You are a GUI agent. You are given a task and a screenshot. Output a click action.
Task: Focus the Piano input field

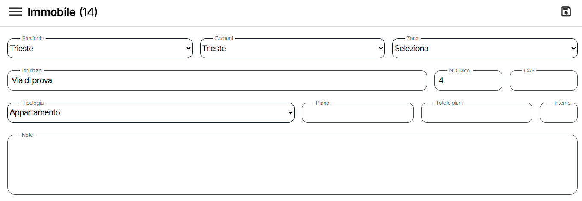(357, 113)
